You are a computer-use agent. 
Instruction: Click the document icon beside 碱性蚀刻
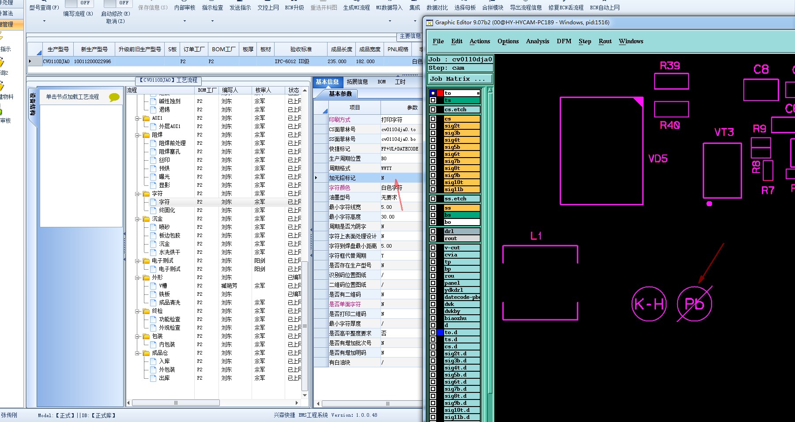[x=153, y=101]
